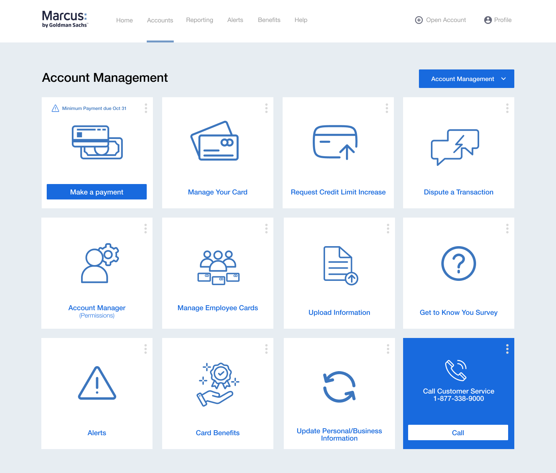Click the Minimum Payment due Oct 31 notice
Screen dimensions: 556x473
pos(94,108)
